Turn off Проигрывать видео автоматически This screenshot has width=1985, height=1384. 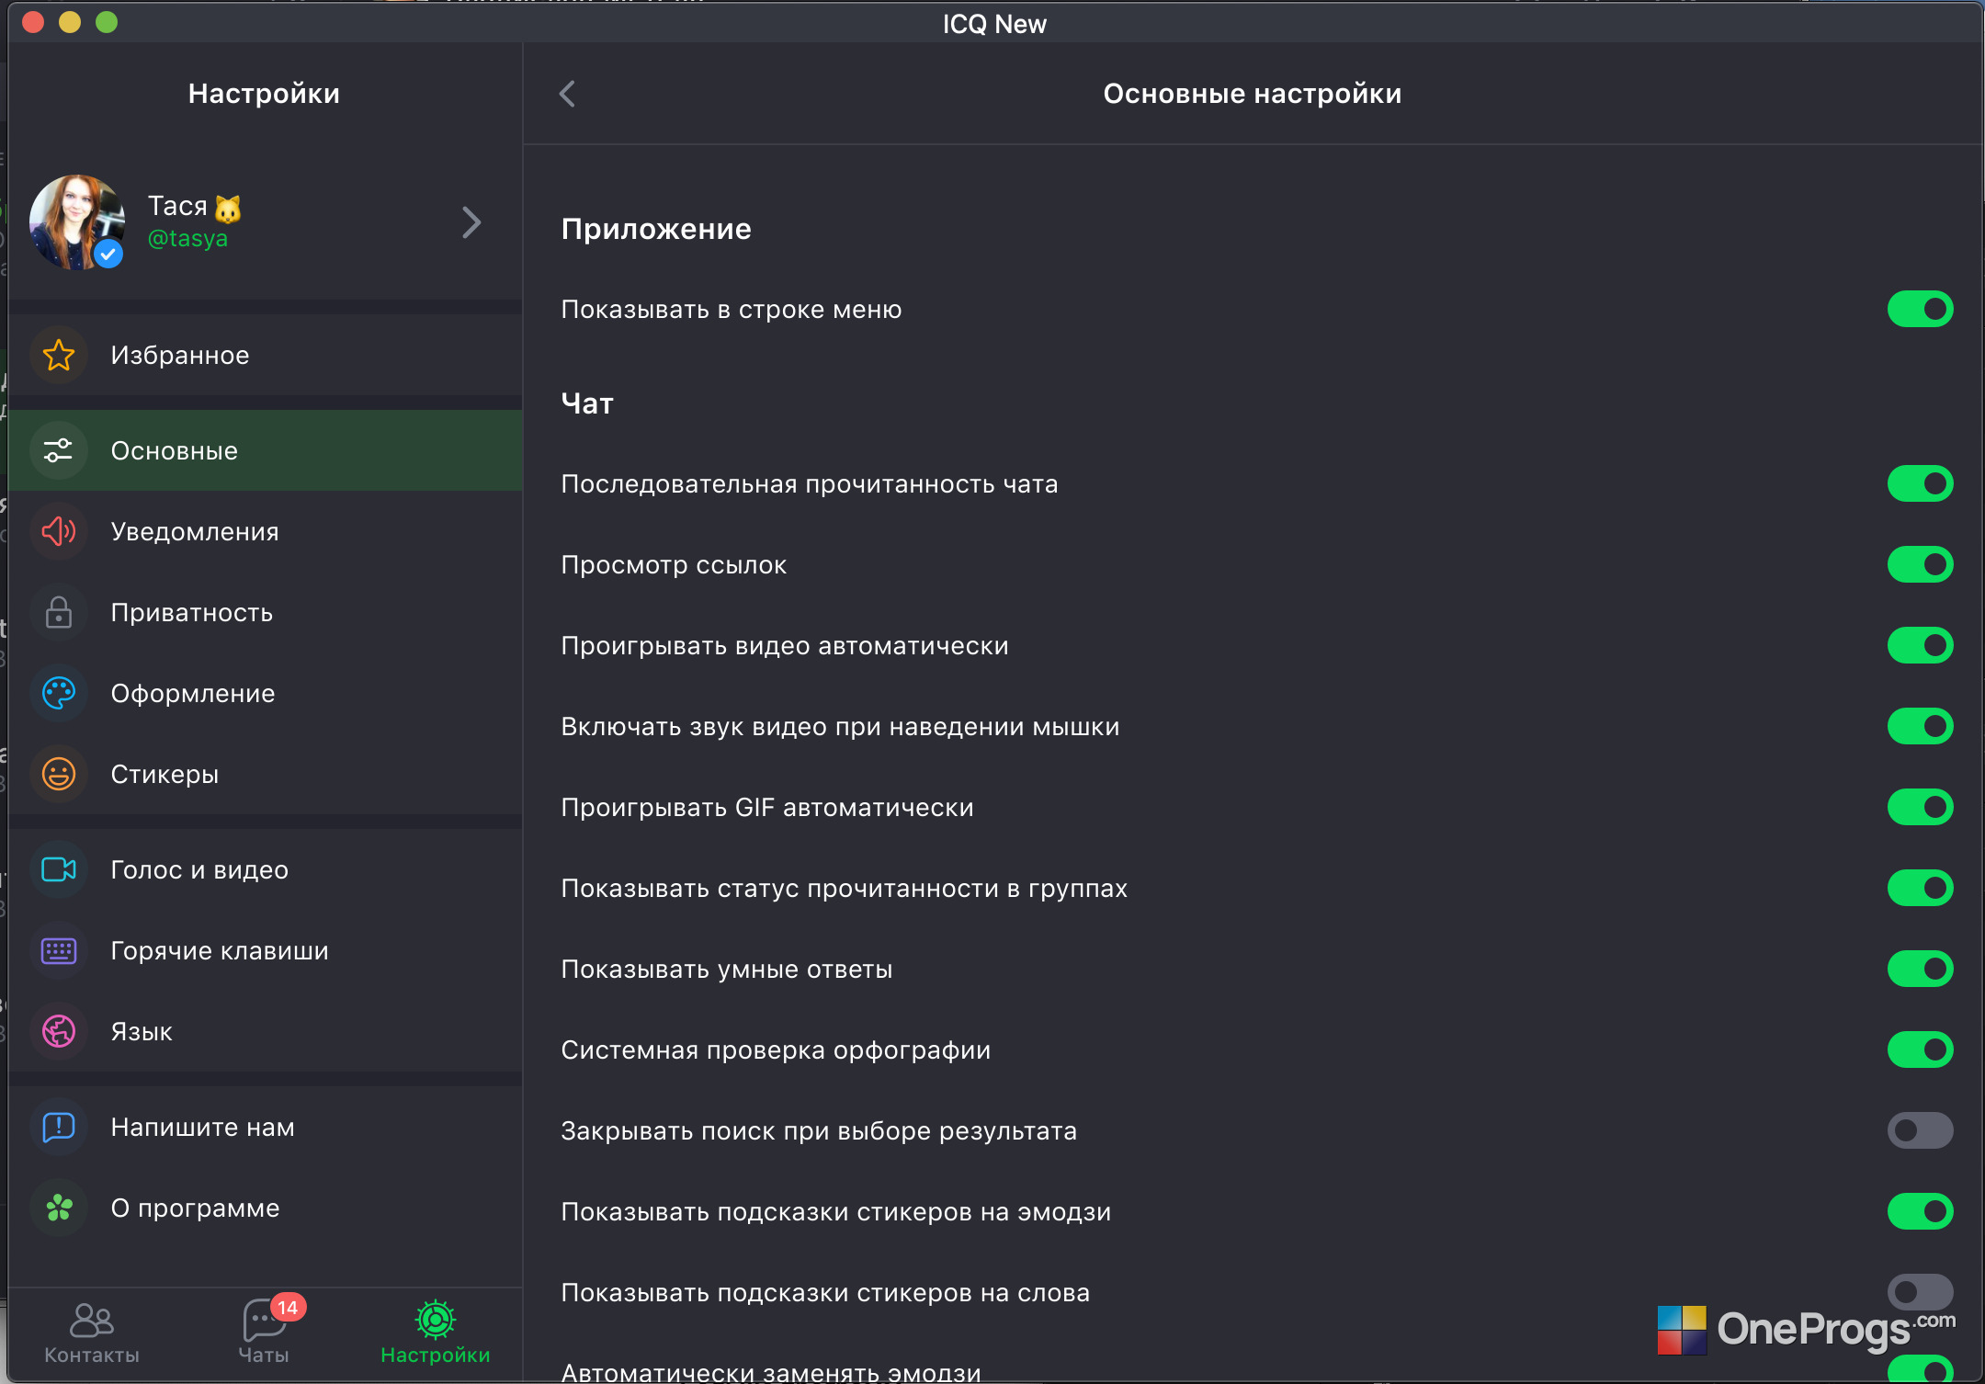[x=1920, y=645]
